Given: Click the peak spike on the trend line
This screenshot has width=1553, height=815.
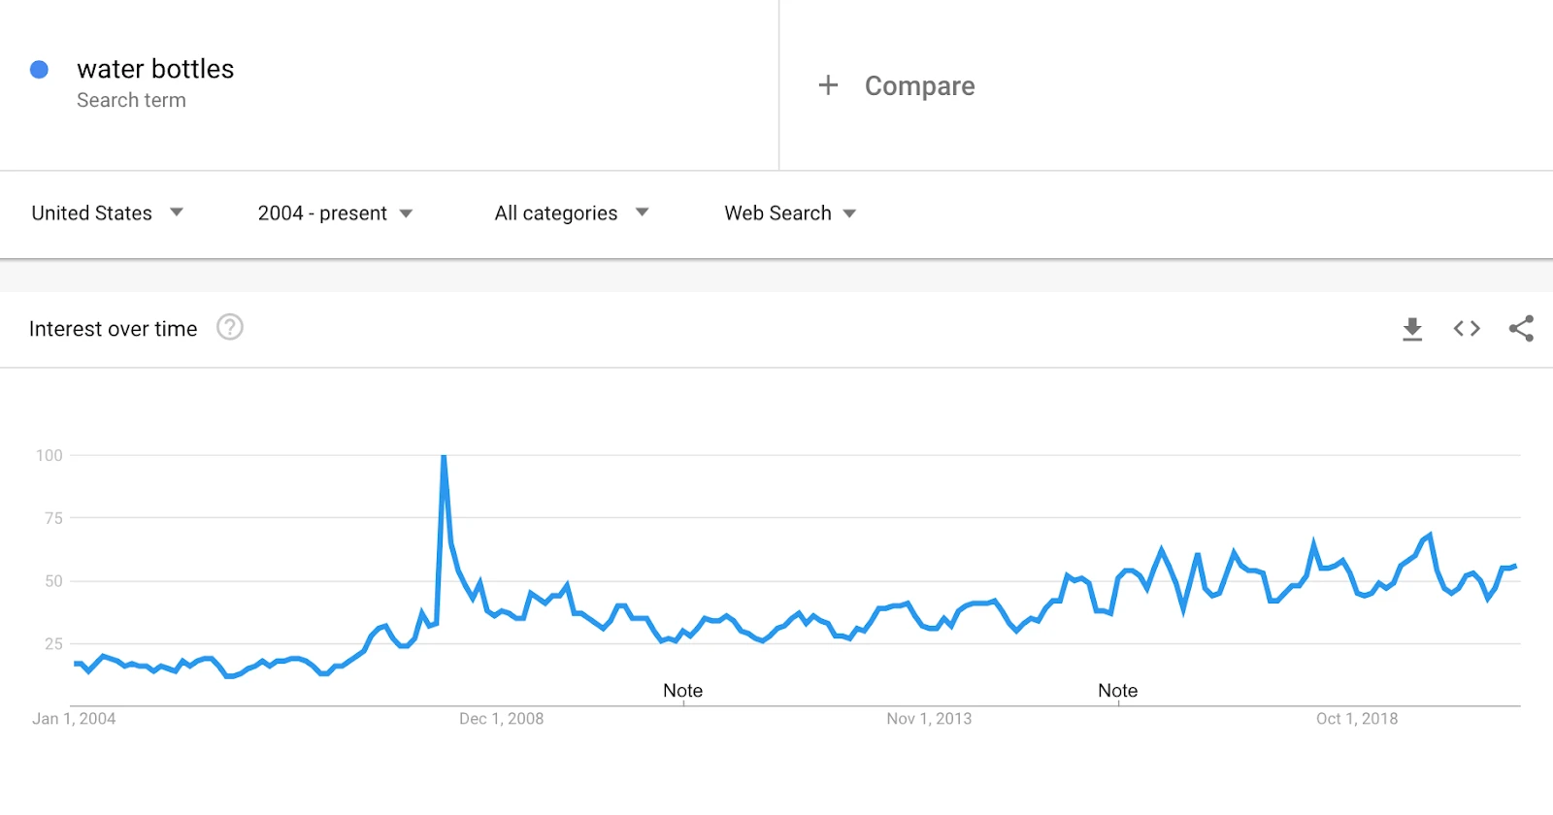Looking at the screenshot, I should [444, 456].
